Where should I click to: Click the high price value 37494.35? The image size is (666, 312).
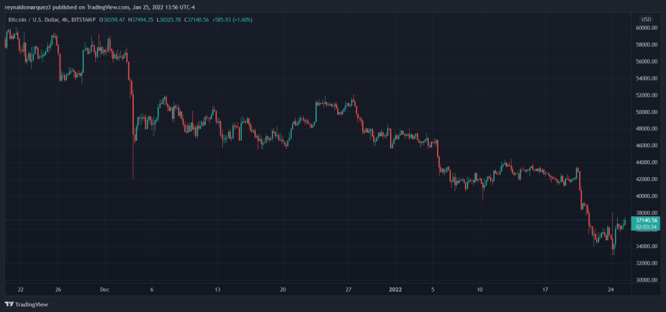(144, 20)
